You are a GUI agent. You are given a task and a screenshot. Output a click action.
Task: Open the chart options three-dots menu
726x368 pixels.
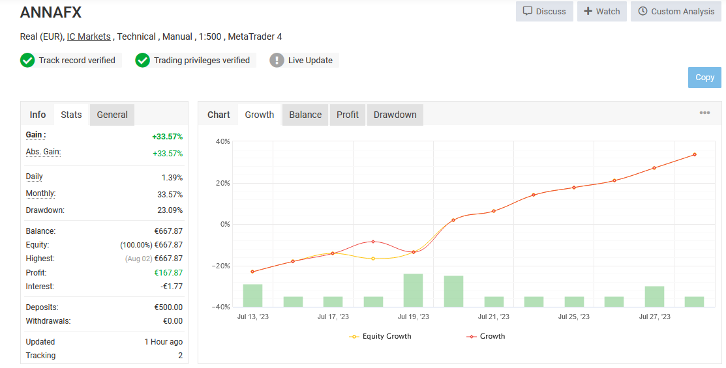coord(704,113)
